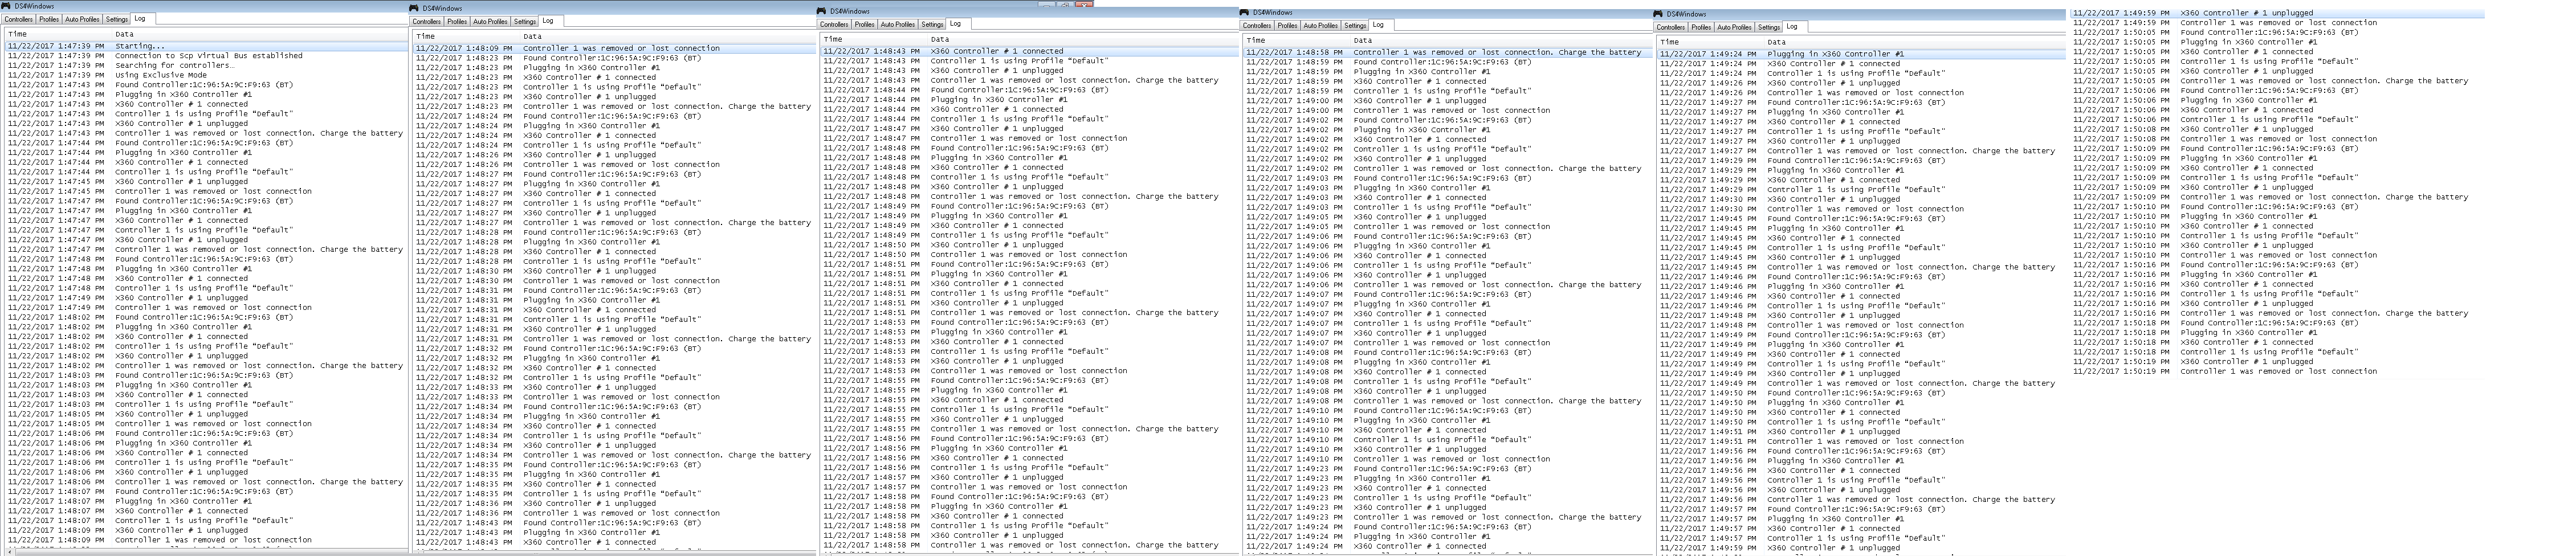
Task: Open Profiles tab in window logging from 1:47:39
Action: pyautogui.click(x=49, y=19)
